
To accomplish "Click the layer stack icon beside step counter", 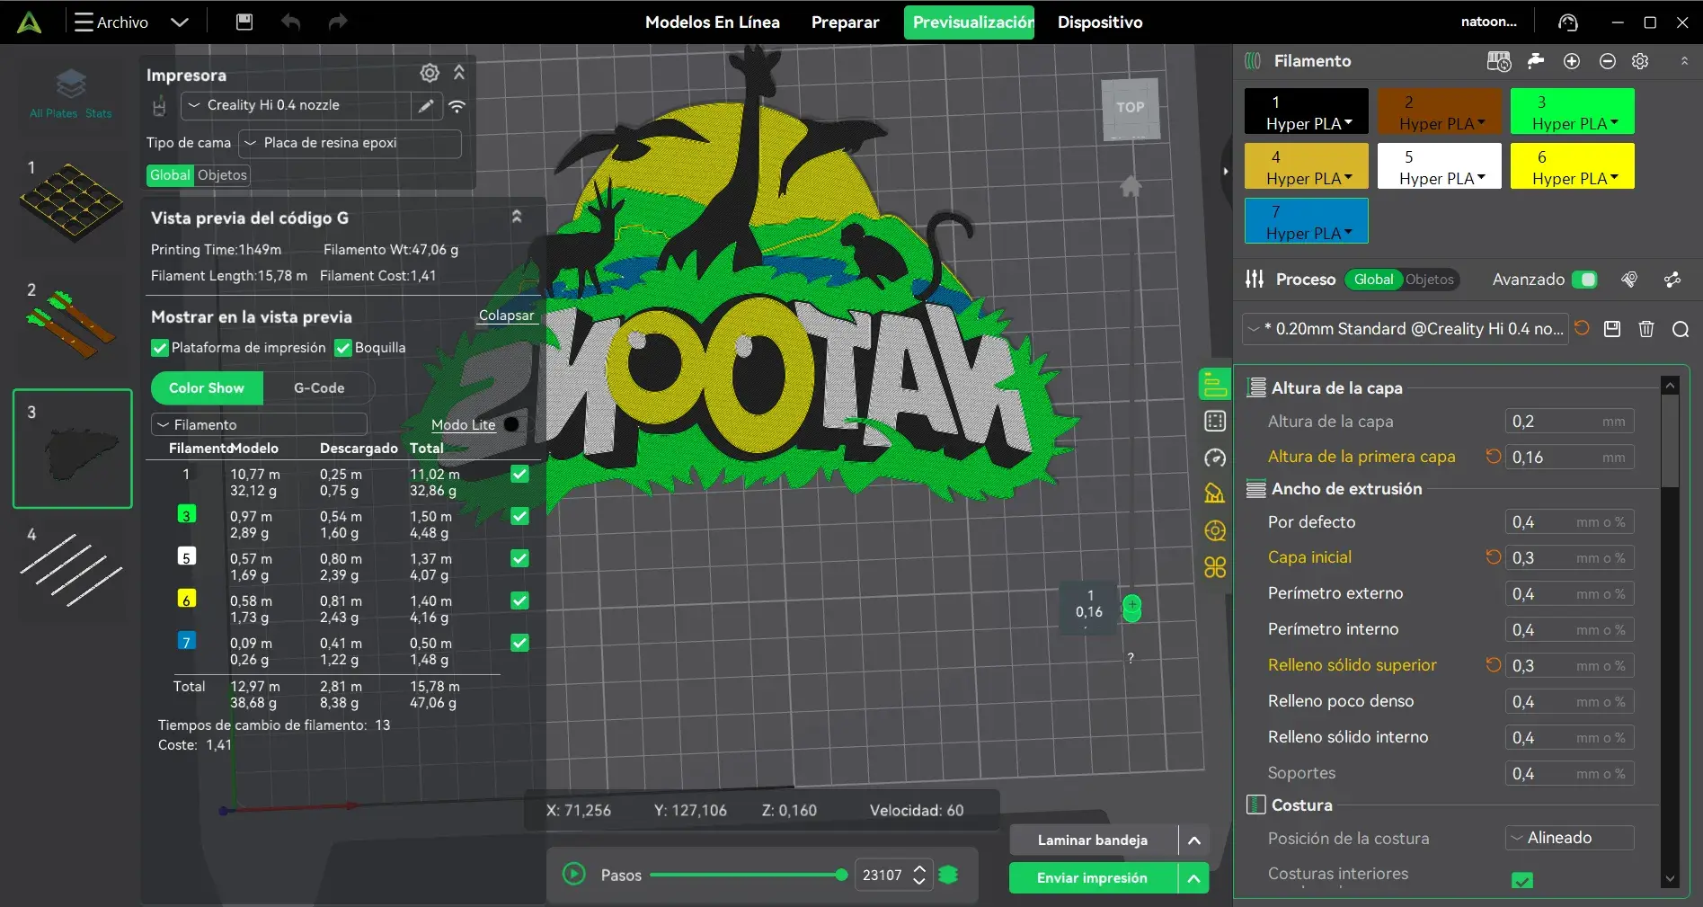I will (948, 875).
